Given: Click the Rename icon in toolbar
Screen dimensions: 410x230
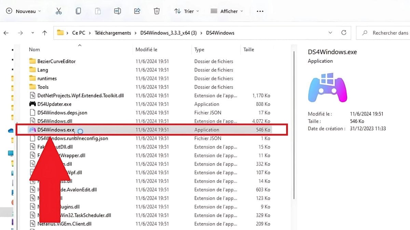Looking at the screenshot, I should point(118,11).
